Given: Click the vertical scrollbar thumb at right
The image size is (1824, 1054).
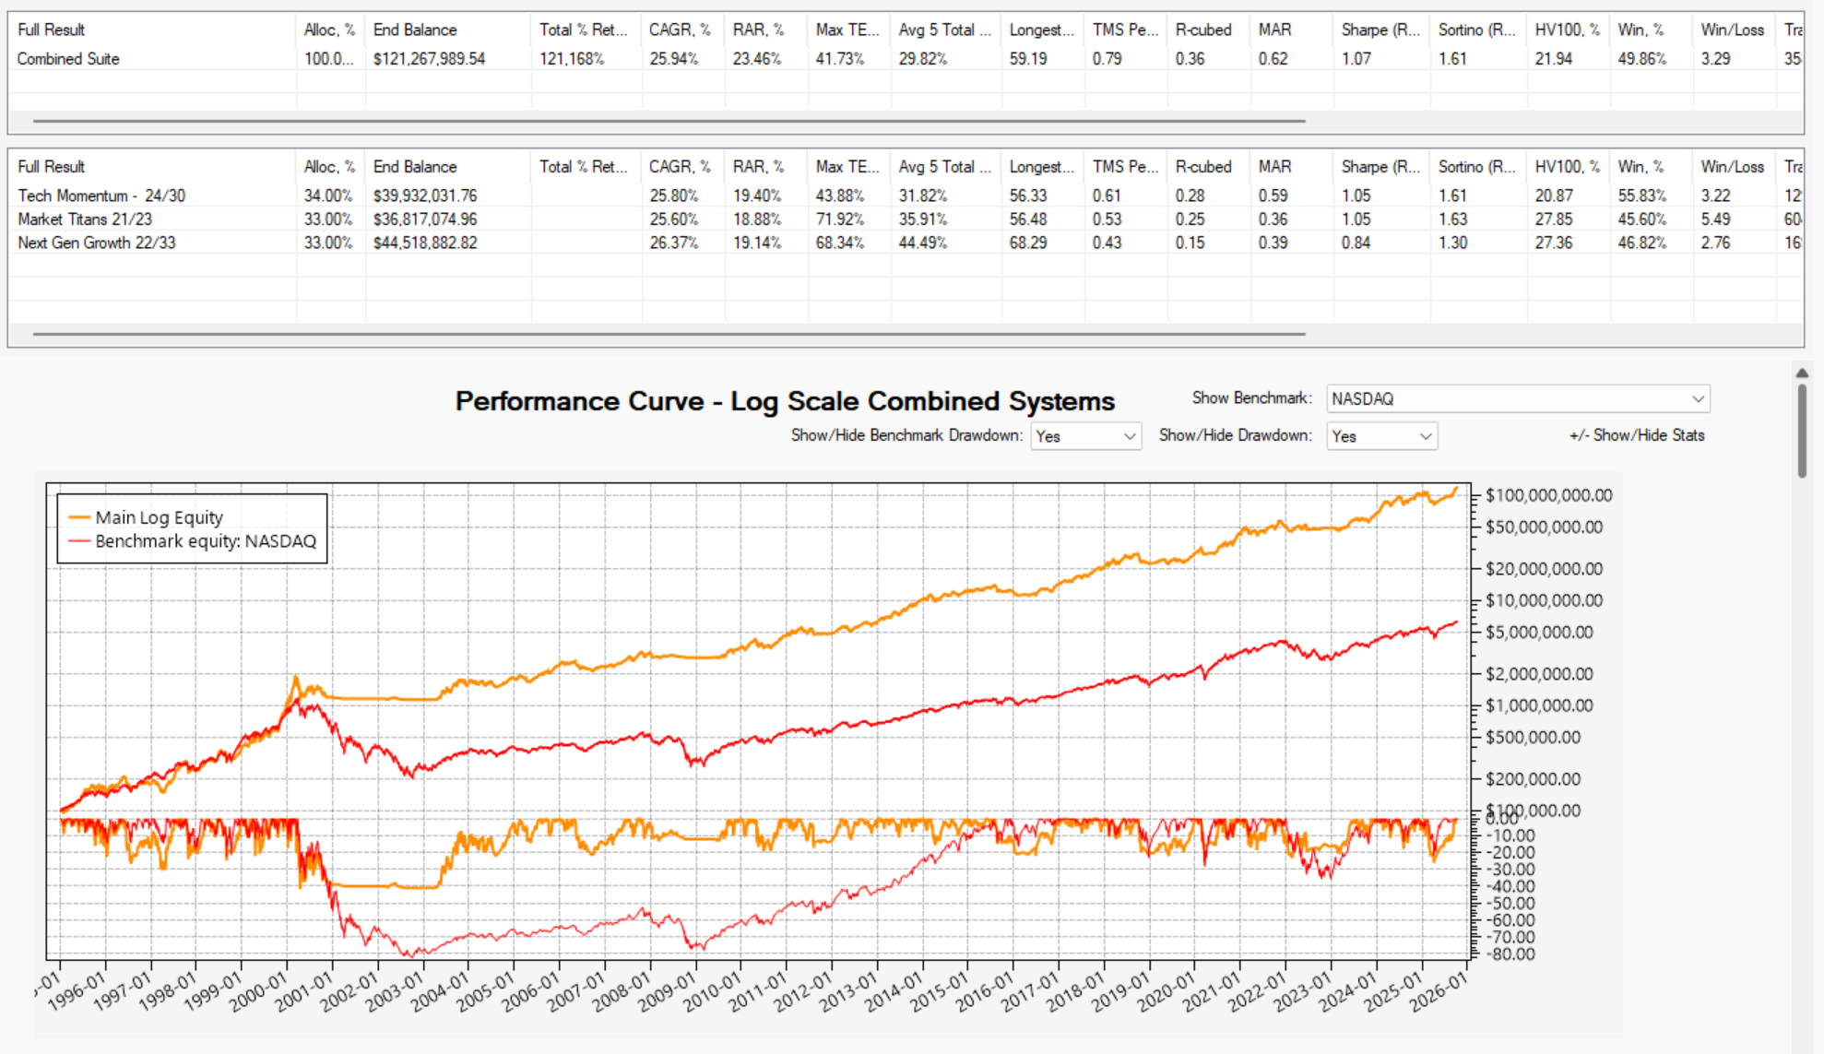Looking at the screenshot, I should point(1802,431).
